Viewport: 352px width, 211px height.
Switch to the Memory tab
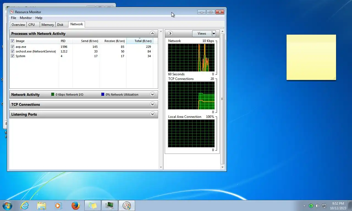coord(48,25)
